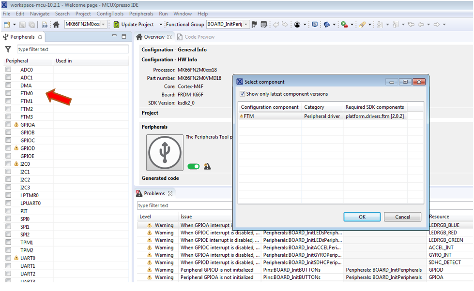Click the Previous Annotation up-arrow icon
The image size is (474, 291).
click(x=396, y=25)
